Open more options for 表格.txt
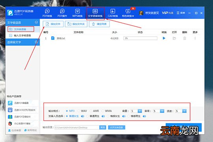Screen dimensions: 213x142 (195, 38)
